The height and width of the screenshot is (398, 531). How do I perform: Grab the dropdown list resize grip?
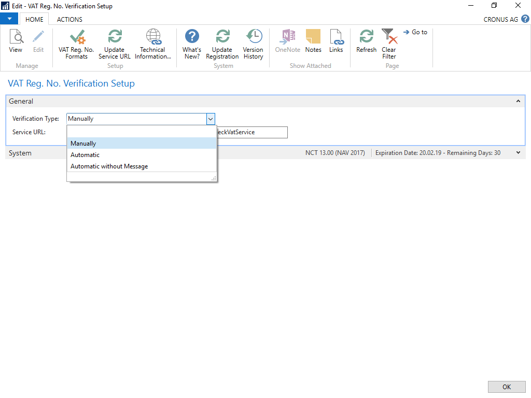[214, 178]
